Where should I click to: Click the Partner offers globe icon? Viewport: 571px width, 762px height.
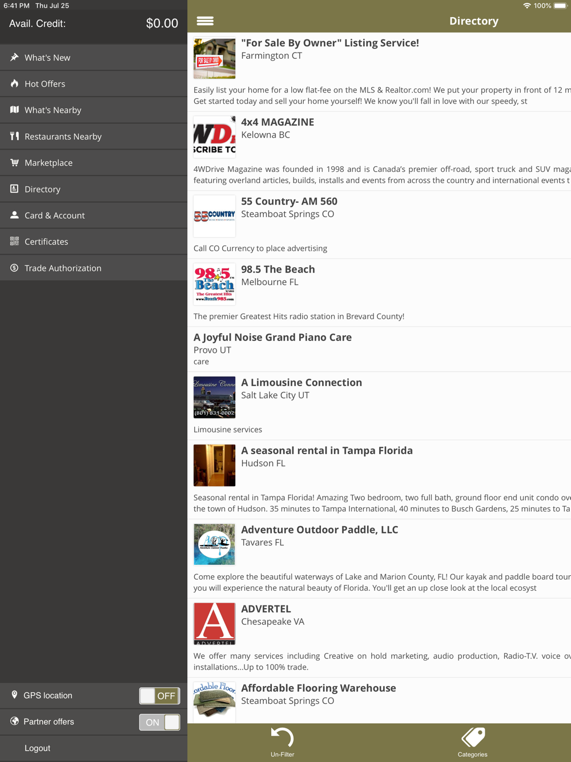pos(14,721)
